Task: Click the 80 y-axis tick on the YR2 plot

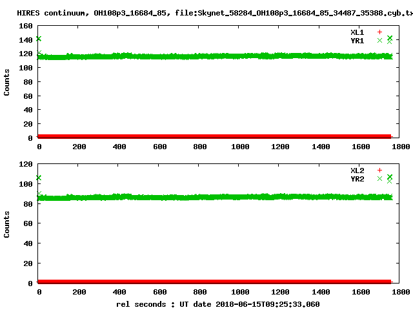Action: pos(28,204)
